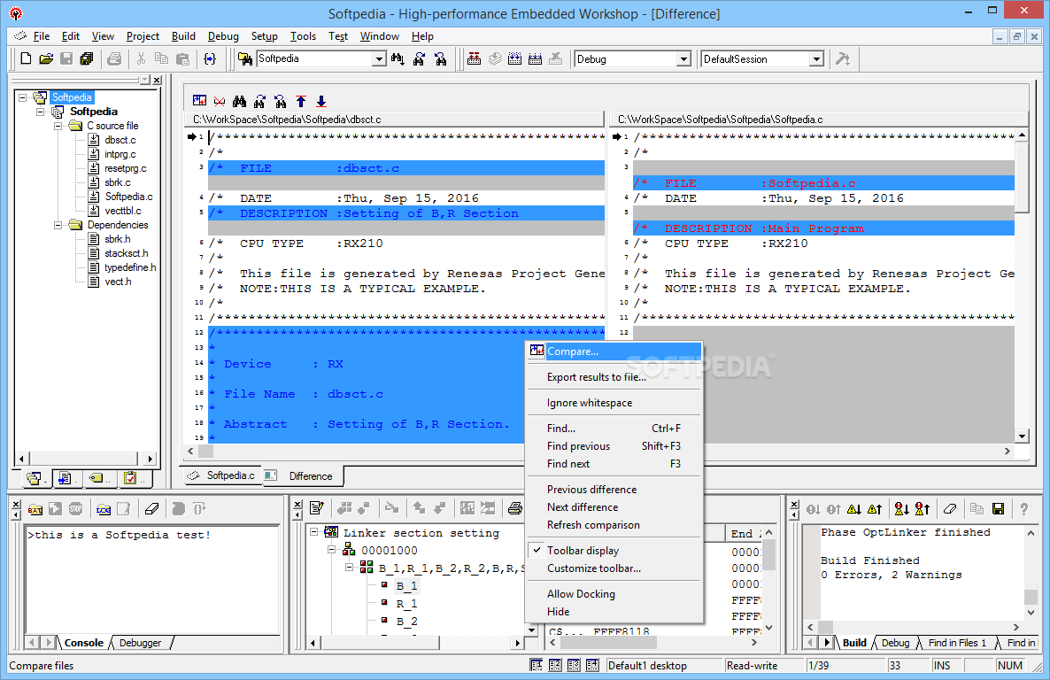The image size is (1050, 680).
Task: Click the Find binoculars icon in Difference toolbar
Action: point(240,101)
